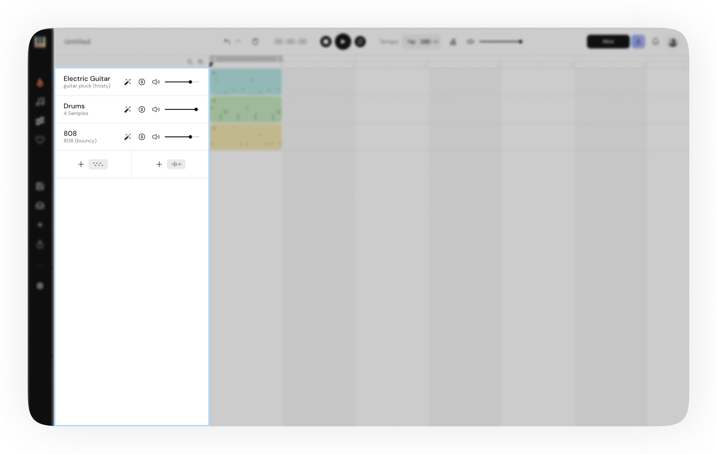Add a new audio waveform track

pos(171,164)
